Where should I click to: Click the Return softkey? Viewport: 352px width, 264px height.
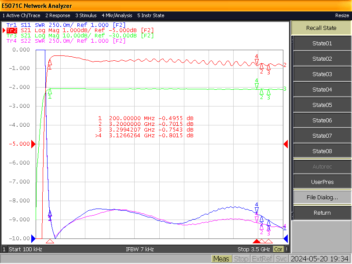pyautogui.click(x=322, y=213)
